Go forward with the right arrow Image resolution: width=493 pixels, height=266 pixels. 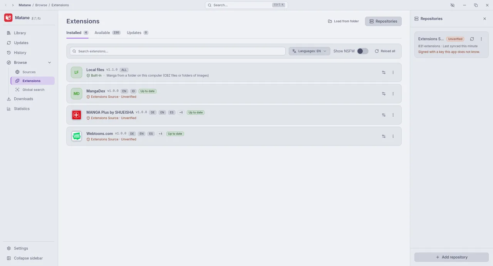tap(13, 5)
